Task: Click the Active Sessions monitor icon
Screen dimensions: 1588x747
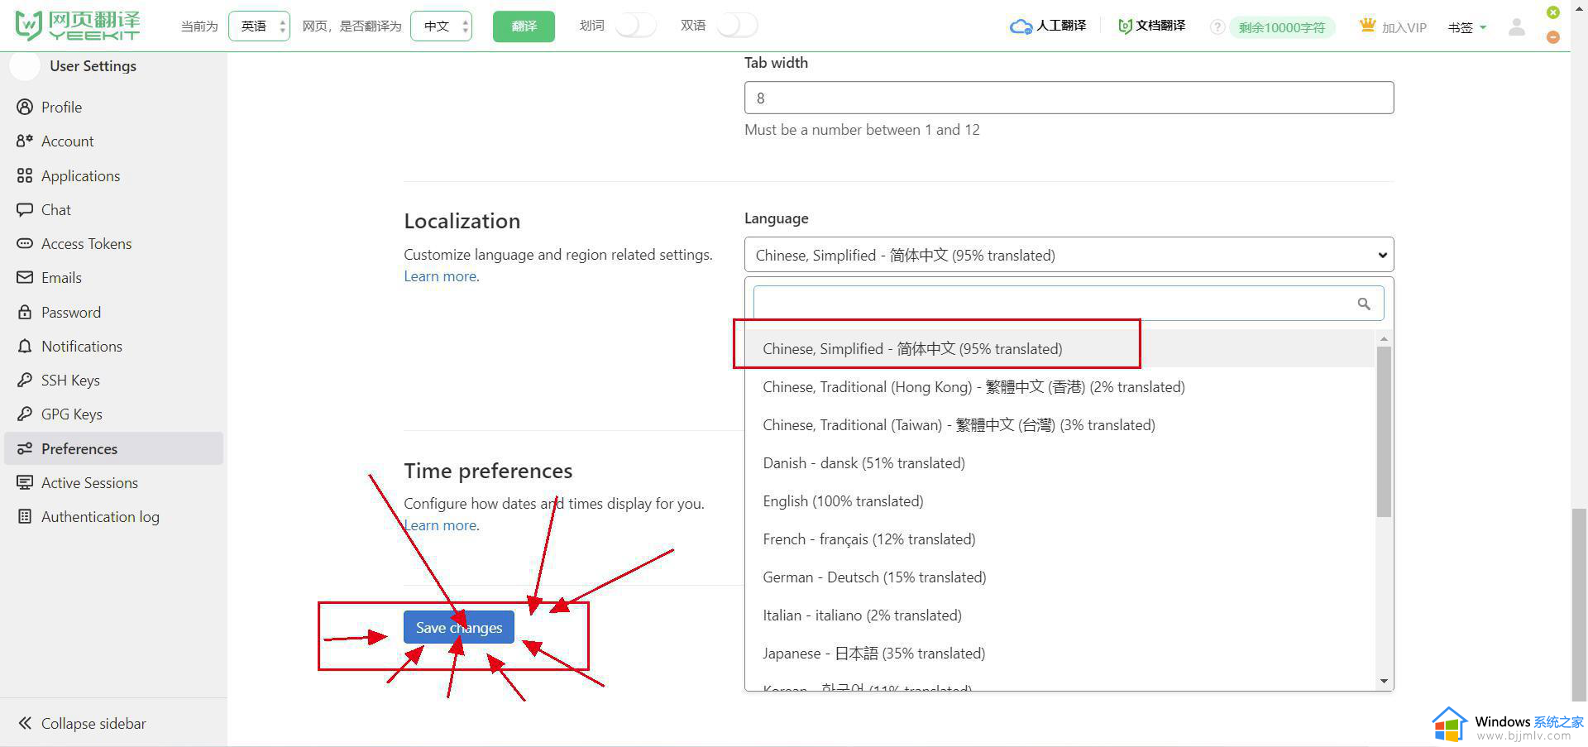Action: tap(25, 482)
